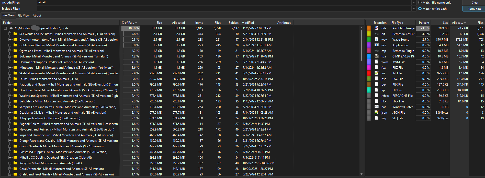Select the Mihail's CC Goblins Overhaul folder
485x178 pixels.
[55, 157]
